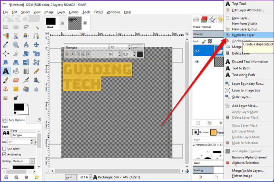
Task: Select the Bucket Fill tool
Action: point(16,71)
